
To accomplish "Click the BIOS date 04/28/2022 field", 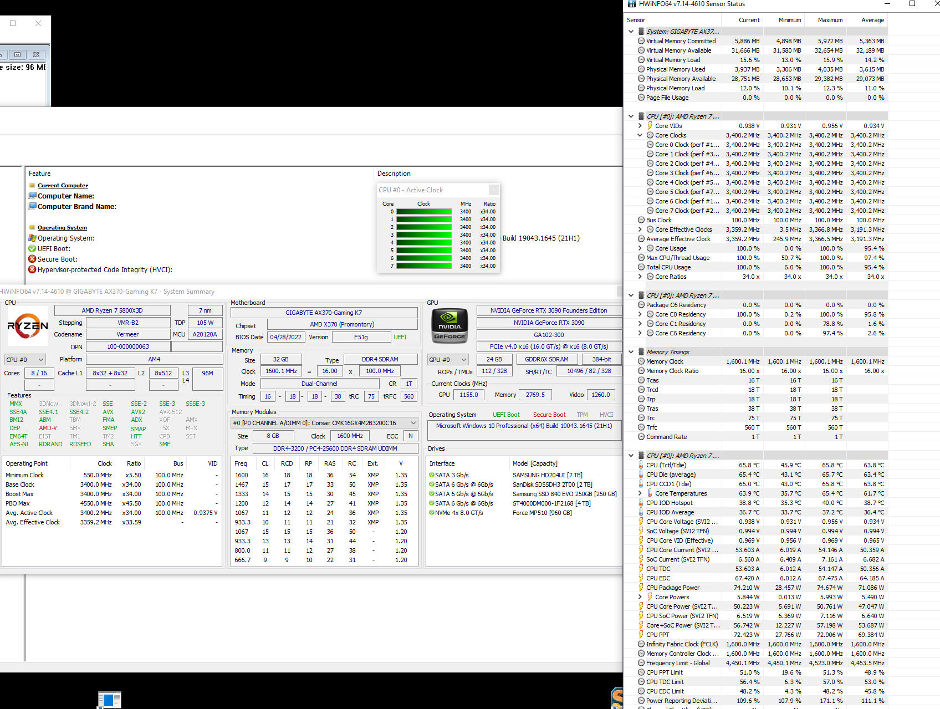I will (x=286, y=337).
